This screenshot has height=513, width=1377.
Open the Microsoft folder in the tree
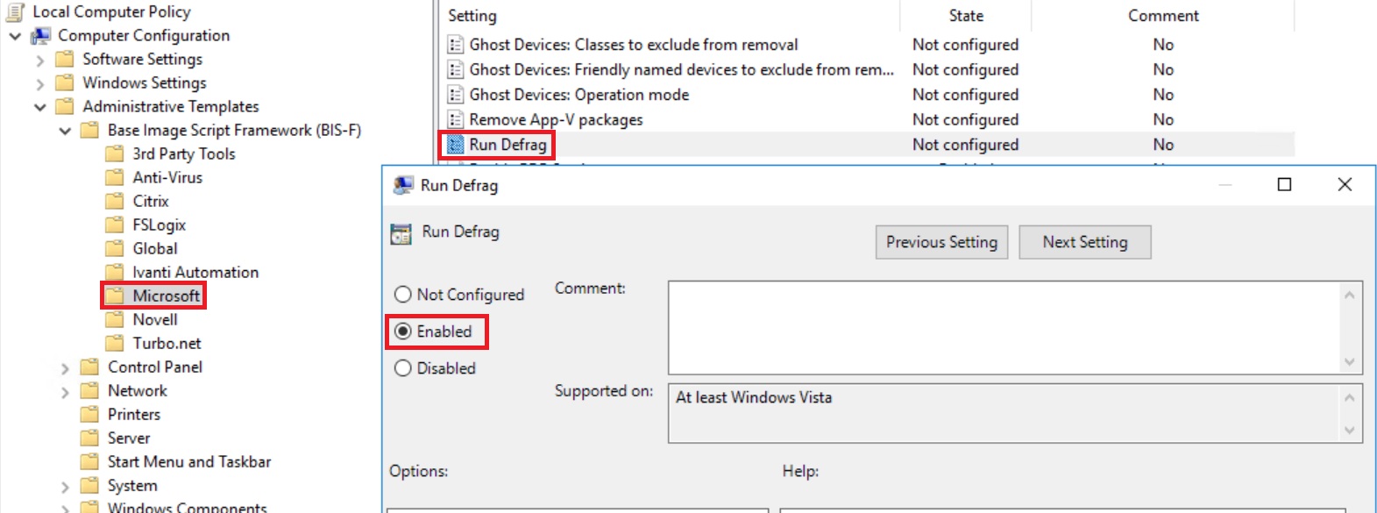[x=166, y=296]
